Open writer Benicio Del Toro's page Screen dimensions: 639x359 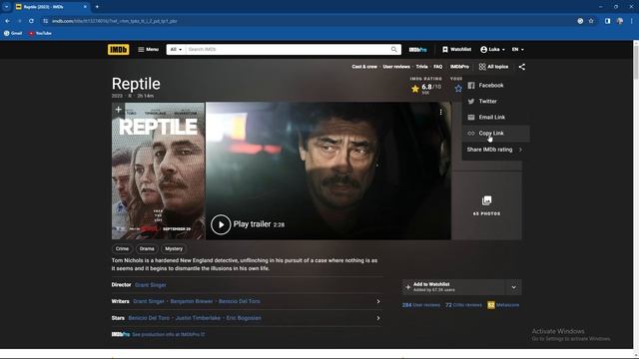point(240,301)
